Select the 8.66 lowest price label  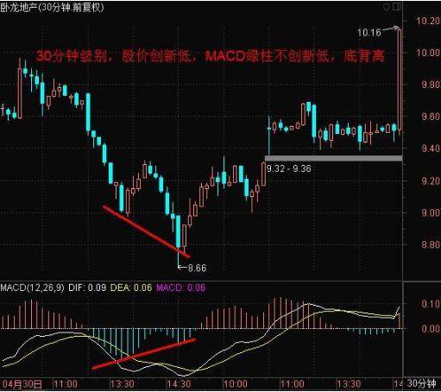pyautogui.click(x=198, y=268)
